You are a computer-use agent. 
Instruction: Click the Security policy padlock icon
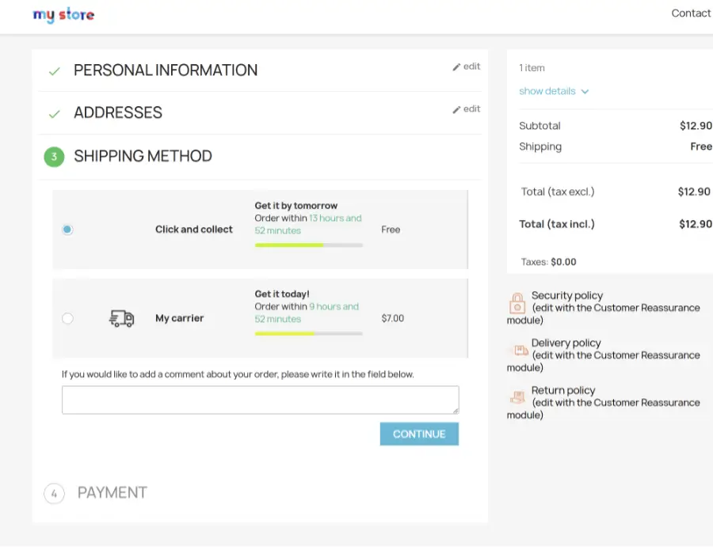point(518,304)
